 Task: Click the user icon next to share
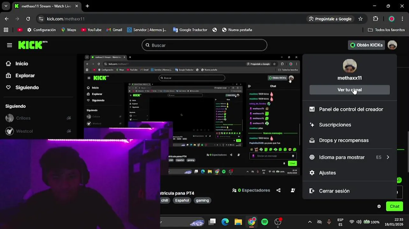(293, 190)
